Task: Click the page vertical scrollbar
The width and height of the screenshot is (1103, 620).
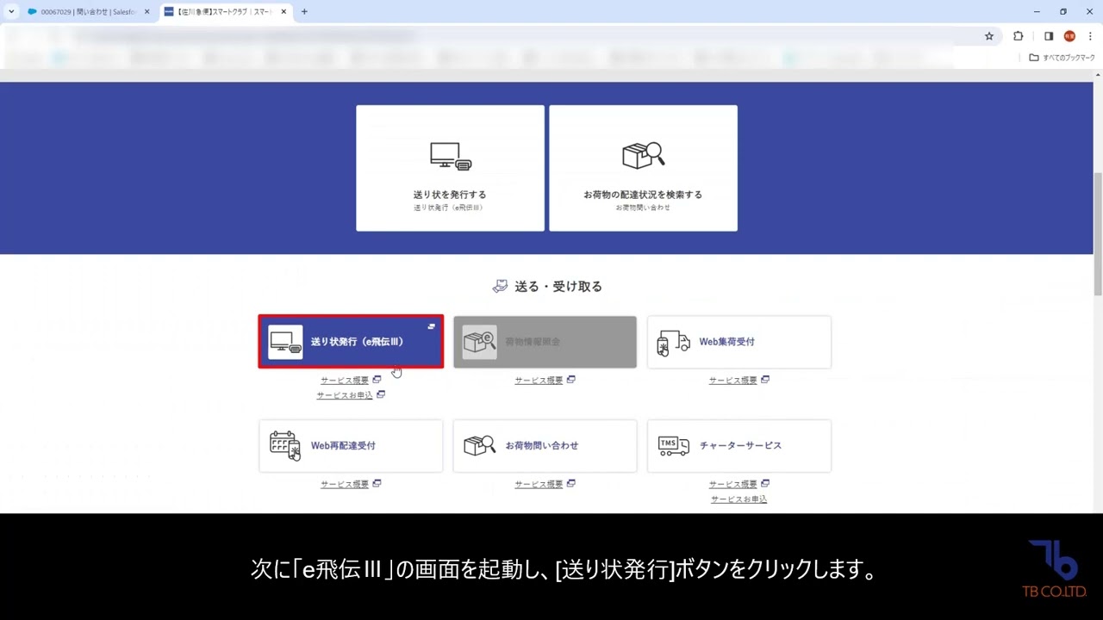Action: [x=1097, y=232]
